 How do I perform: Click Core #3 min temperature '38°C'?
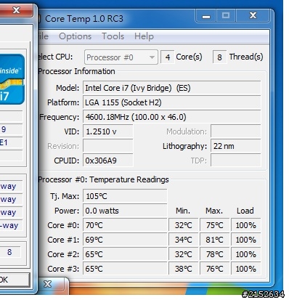point(184,268)
